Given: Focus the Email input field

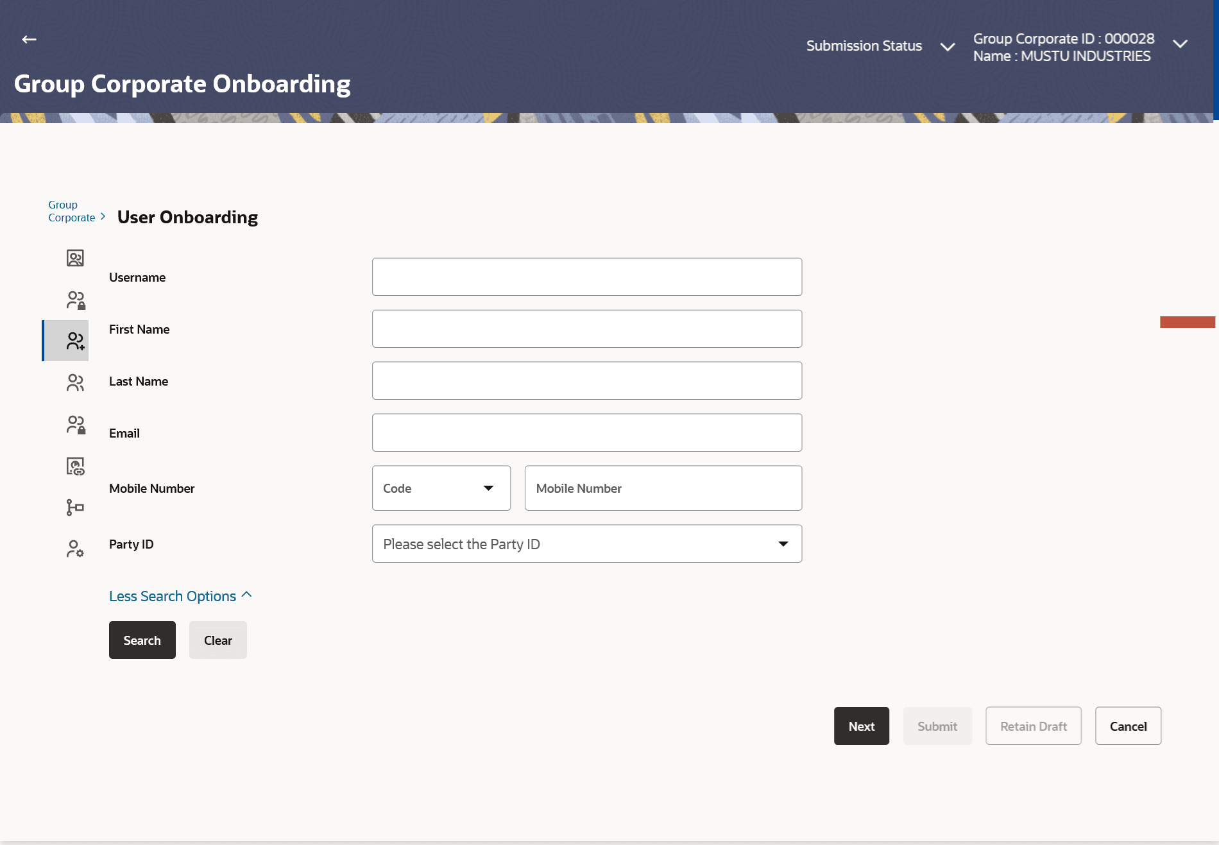Looking at the screenshot, I should (587, 433).
